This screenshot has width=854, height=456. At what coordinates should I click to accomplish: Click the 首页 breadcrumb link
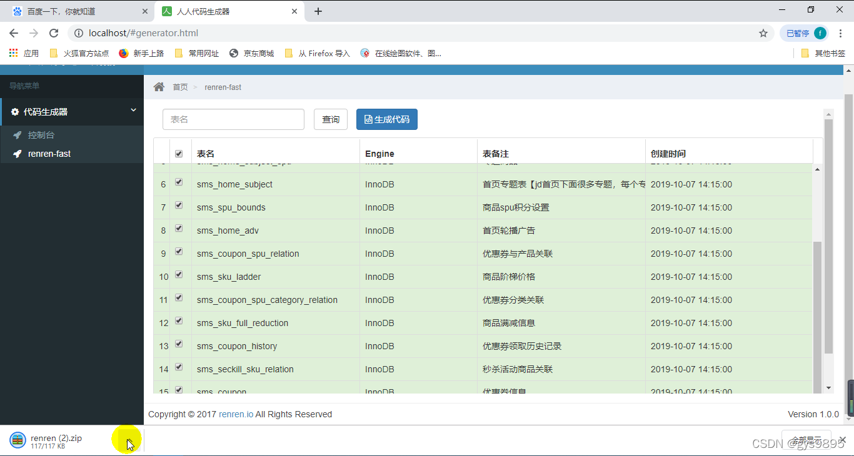pyautogui.click(x=180, y=87)
